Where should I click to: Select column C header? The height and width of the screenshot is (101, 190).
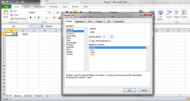[34, 31]
